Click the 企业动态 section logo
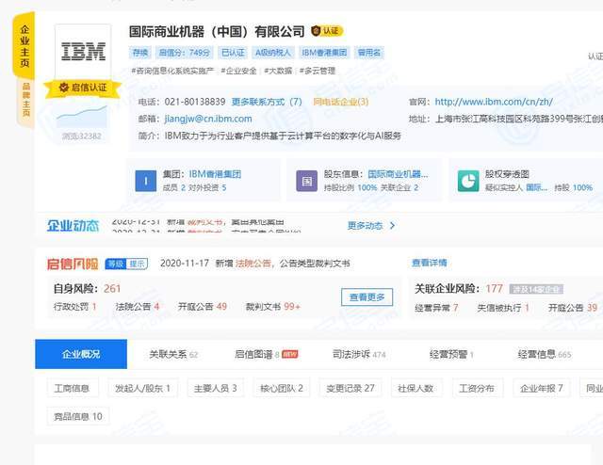The height and width of the screenshot is (465, 603). 73,226
